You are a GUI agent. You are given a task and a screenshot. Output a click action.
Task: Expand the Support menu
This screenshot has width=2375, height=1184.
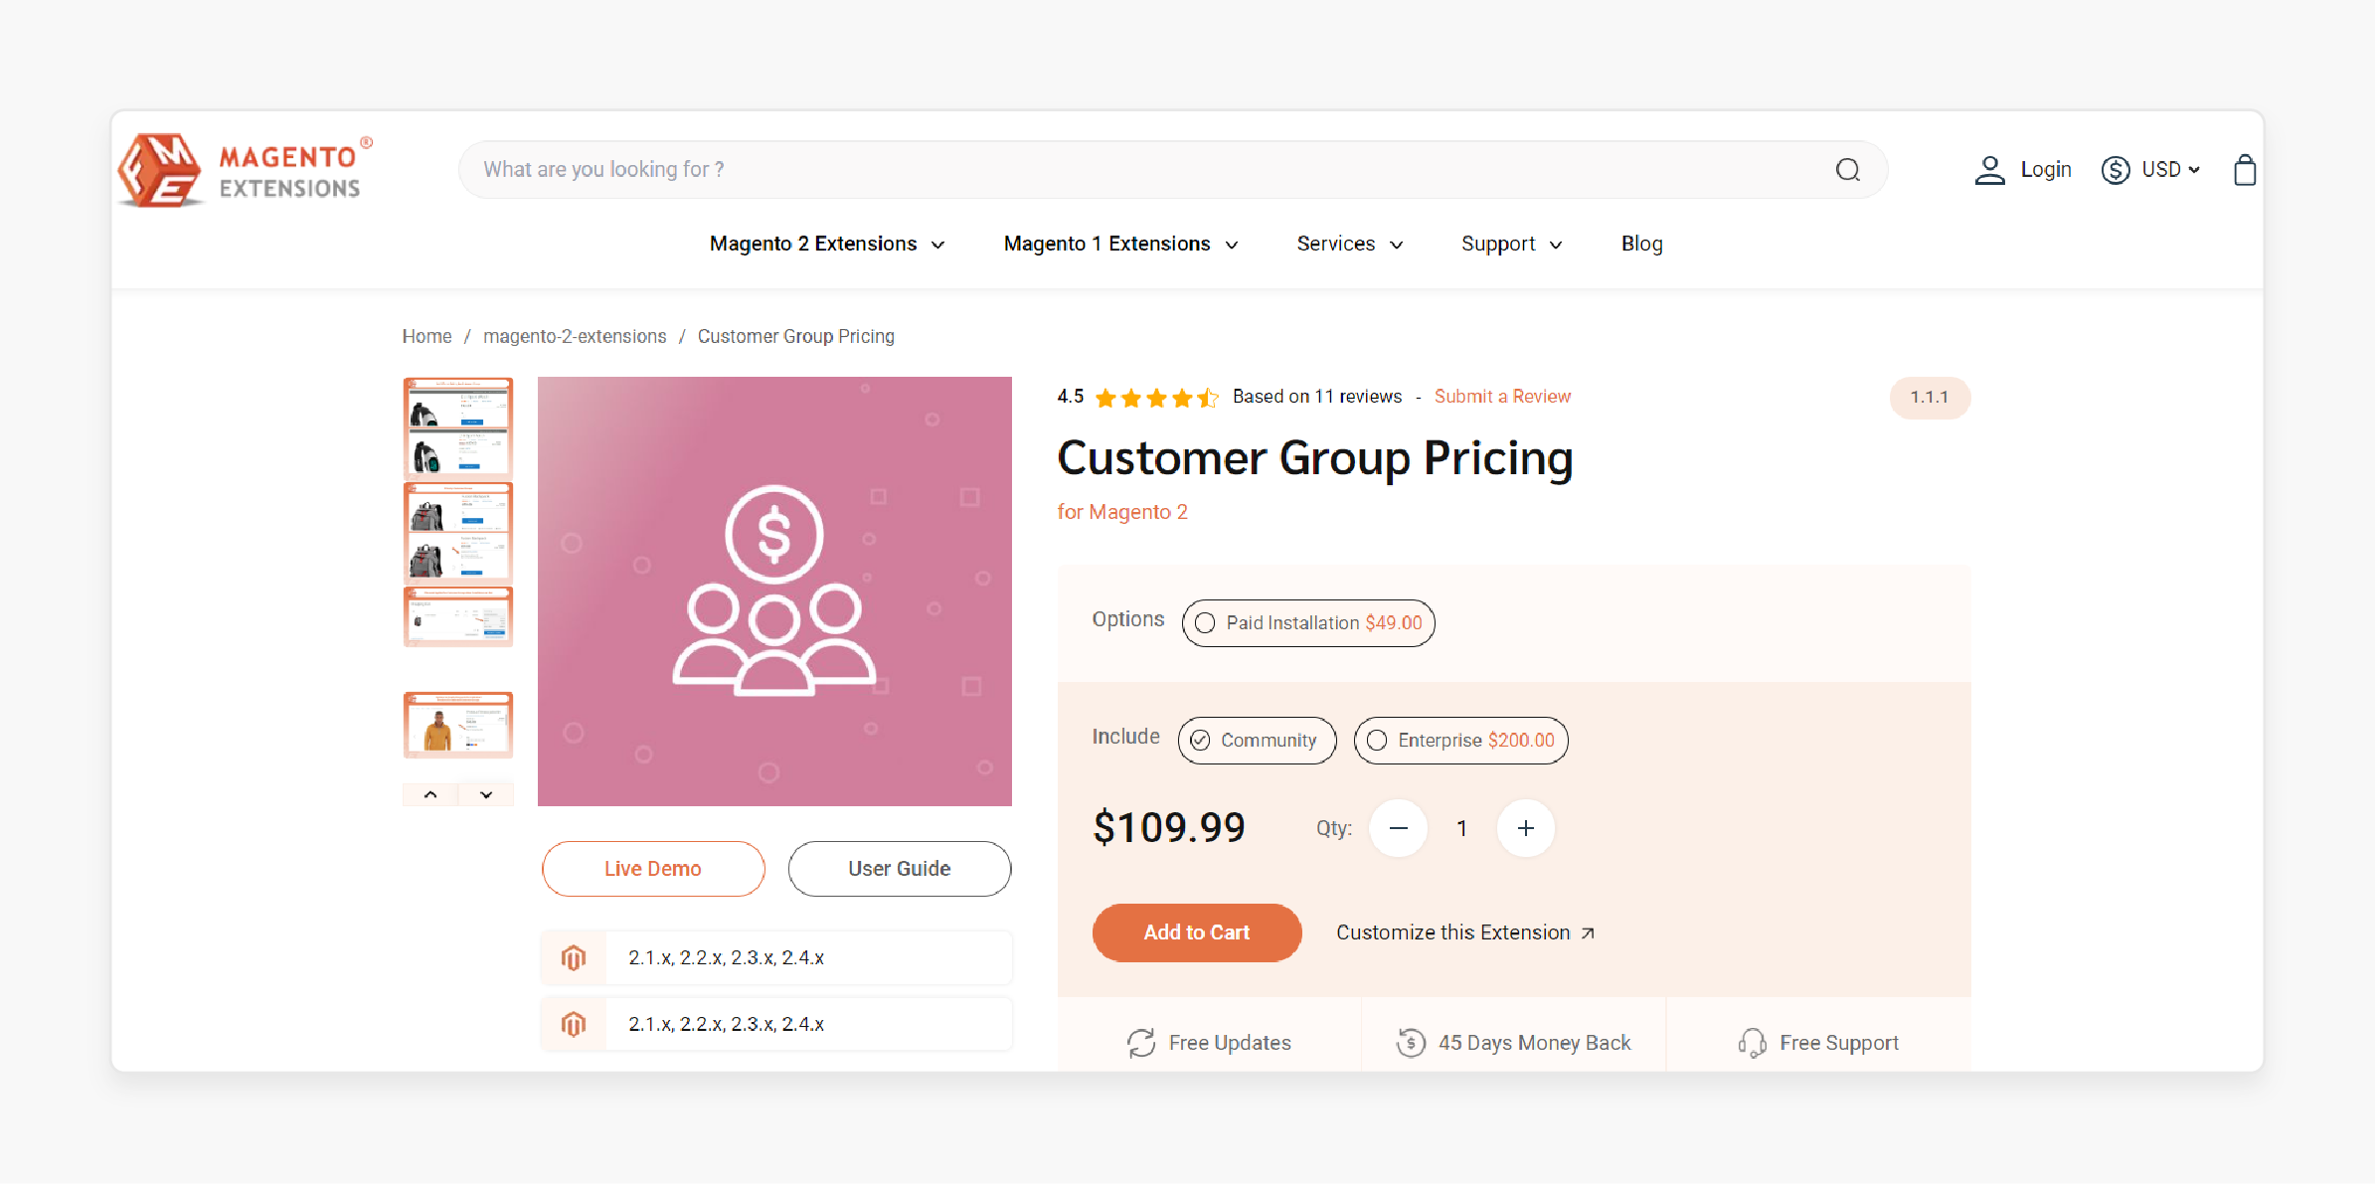[x=1511, y=244]
